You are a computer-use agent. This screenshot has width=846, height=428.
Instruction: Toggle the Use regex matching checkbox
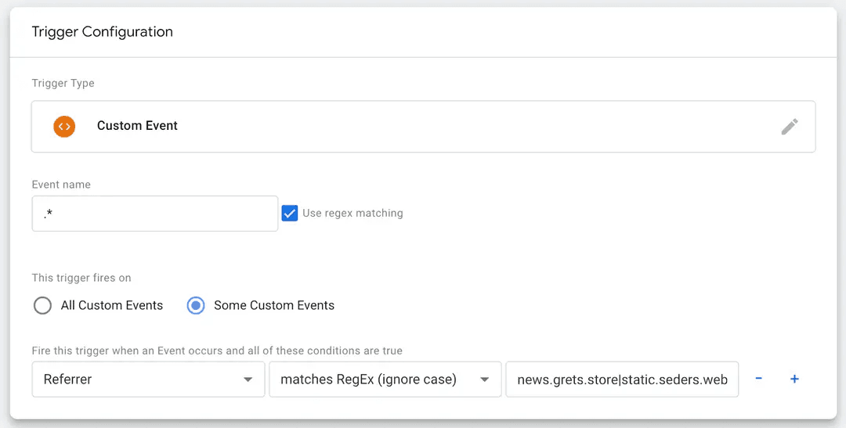(x=290, y=213)
